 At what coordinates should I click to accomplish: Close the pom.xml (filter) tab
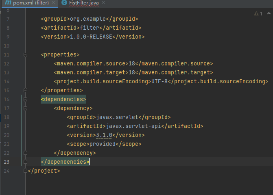coord(53,3)
